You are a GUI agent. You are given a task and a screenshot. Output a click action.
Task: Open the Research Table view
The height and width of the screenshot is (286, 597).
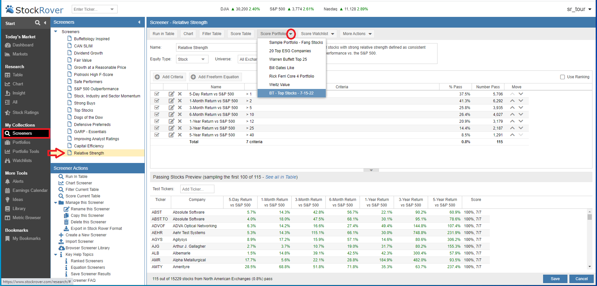(14, 75)
